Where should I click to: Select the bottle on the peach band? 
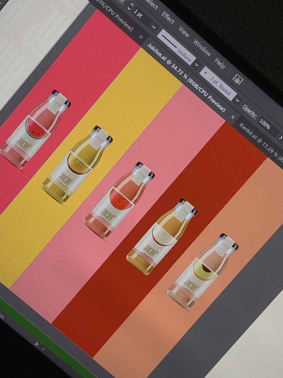click(x=203, y=271)
